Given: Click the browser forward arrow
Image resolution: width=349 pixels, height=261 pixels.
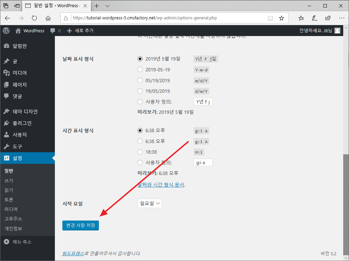Looking at the screenshot, I should coord(21,18).
